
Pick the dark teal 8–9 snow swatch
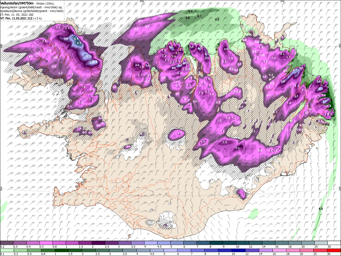tap(216, 243)
